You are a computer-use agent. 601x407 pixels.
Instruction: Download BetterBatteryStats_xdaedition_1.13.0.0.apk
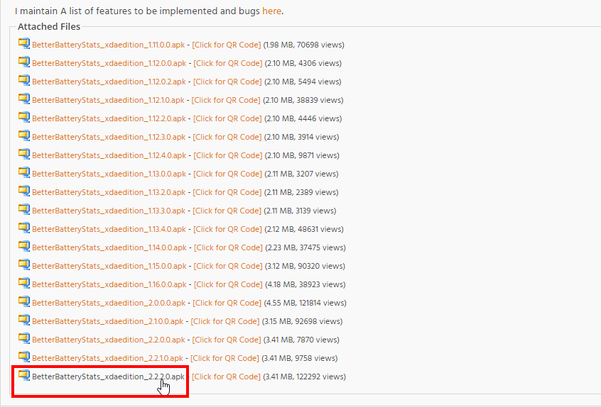coord(109,174)
